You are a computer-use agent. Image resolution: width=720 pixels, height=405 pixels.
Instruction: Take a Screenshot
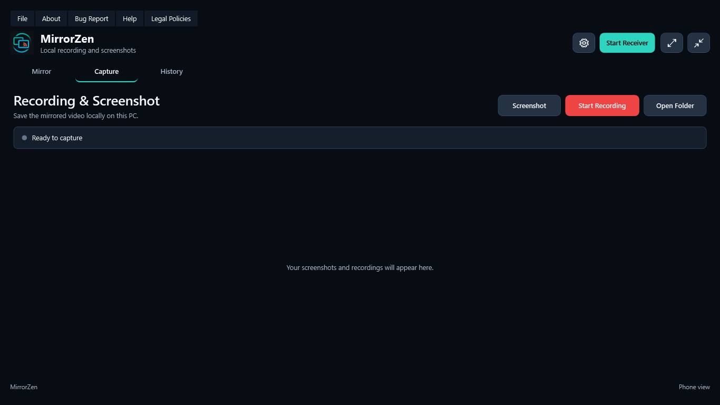tap(529, 105)
